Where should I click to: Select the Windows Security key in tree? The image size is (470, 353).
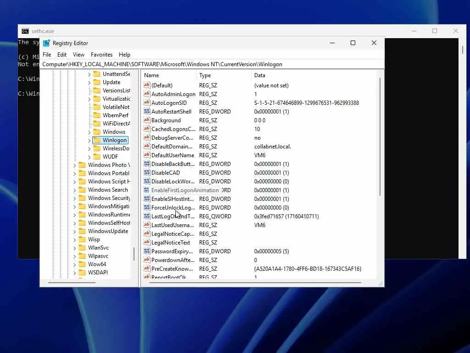pos(109,198)
